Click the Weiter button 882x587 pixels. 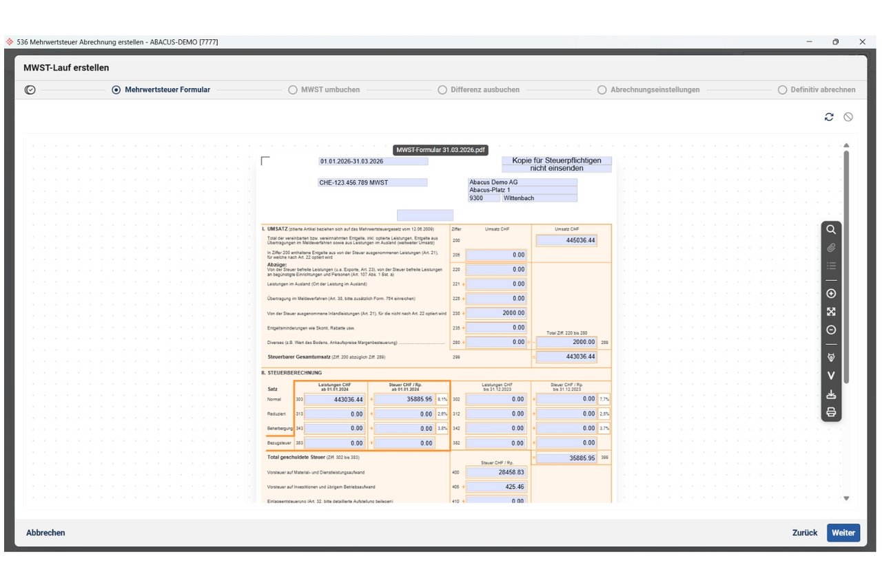(x=843, y=533)
